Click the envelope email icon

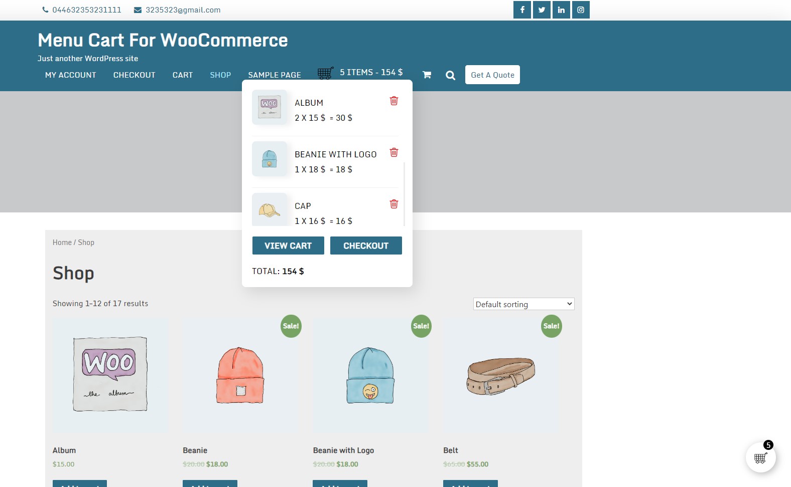[138, 10]
